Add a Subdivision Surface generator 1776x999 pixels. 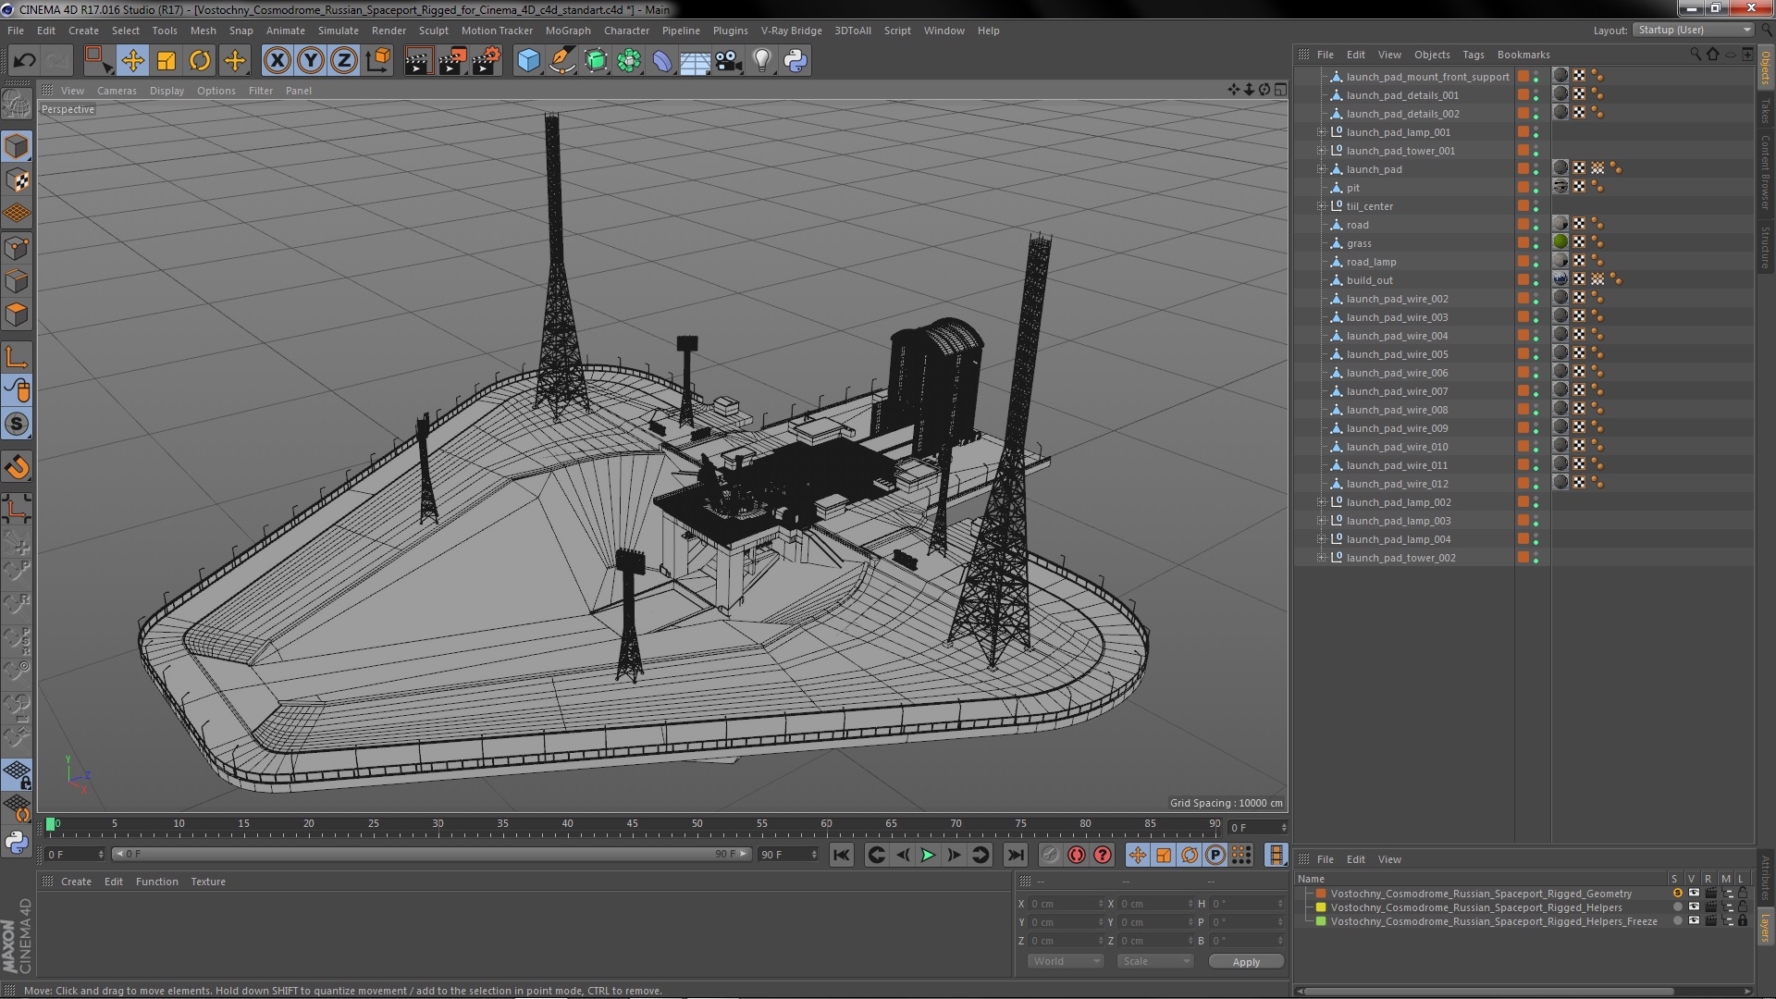click(x=596, y=61)
